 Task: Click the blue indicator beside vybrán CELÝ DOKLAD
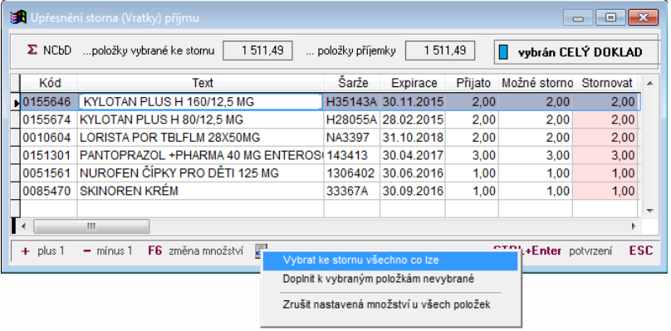click(x=504, y=52)
